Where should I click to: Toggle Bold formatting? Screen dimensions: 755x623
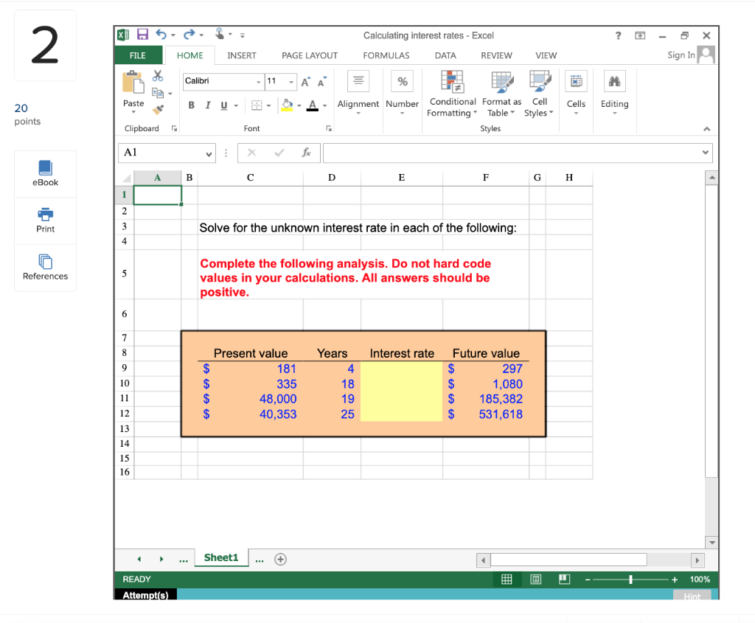click(x=191, y=105)
